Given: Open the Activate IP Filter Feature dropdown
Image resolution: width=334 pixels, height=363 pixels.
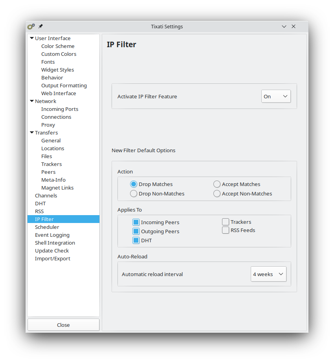Looking at the screenshot, I should [x=276, y=96].
